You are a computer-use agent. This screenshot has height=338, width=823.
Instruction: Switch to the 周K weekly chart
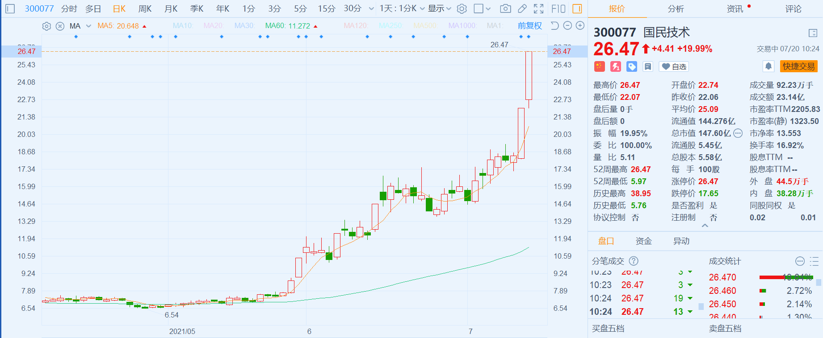point(145,8)
